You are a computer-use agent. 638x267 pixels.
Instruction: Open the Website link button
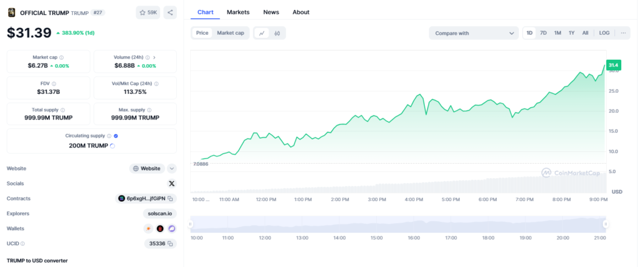(x=147, y=169)
